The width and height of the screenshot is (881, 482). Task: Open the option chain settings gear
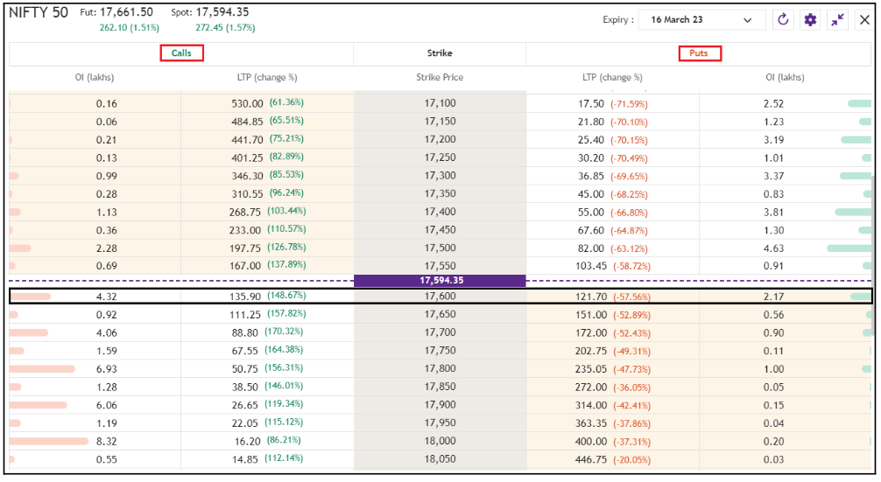(x=810, y=20)
